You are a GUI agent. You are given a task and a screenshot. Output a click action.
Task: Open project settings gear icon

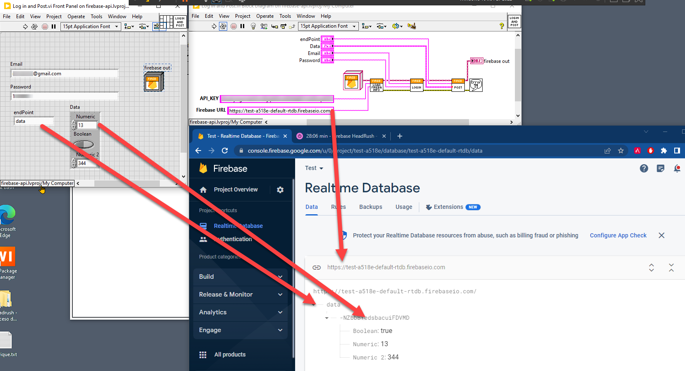pyautogui.click(x=280, y=190)
